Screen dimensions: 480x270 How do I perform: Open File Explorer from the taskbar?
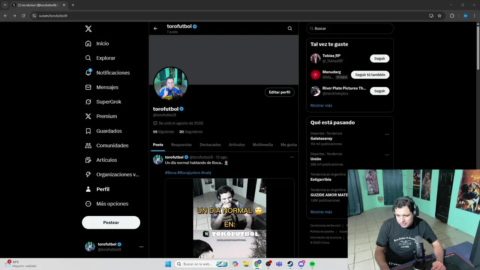coord(246,264)
